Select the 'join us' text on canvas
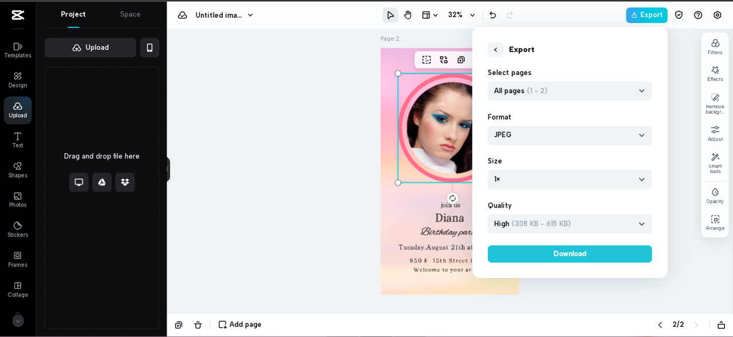This screenshot has width=733, height=337. pyautogui.click(x=450, y=205)
